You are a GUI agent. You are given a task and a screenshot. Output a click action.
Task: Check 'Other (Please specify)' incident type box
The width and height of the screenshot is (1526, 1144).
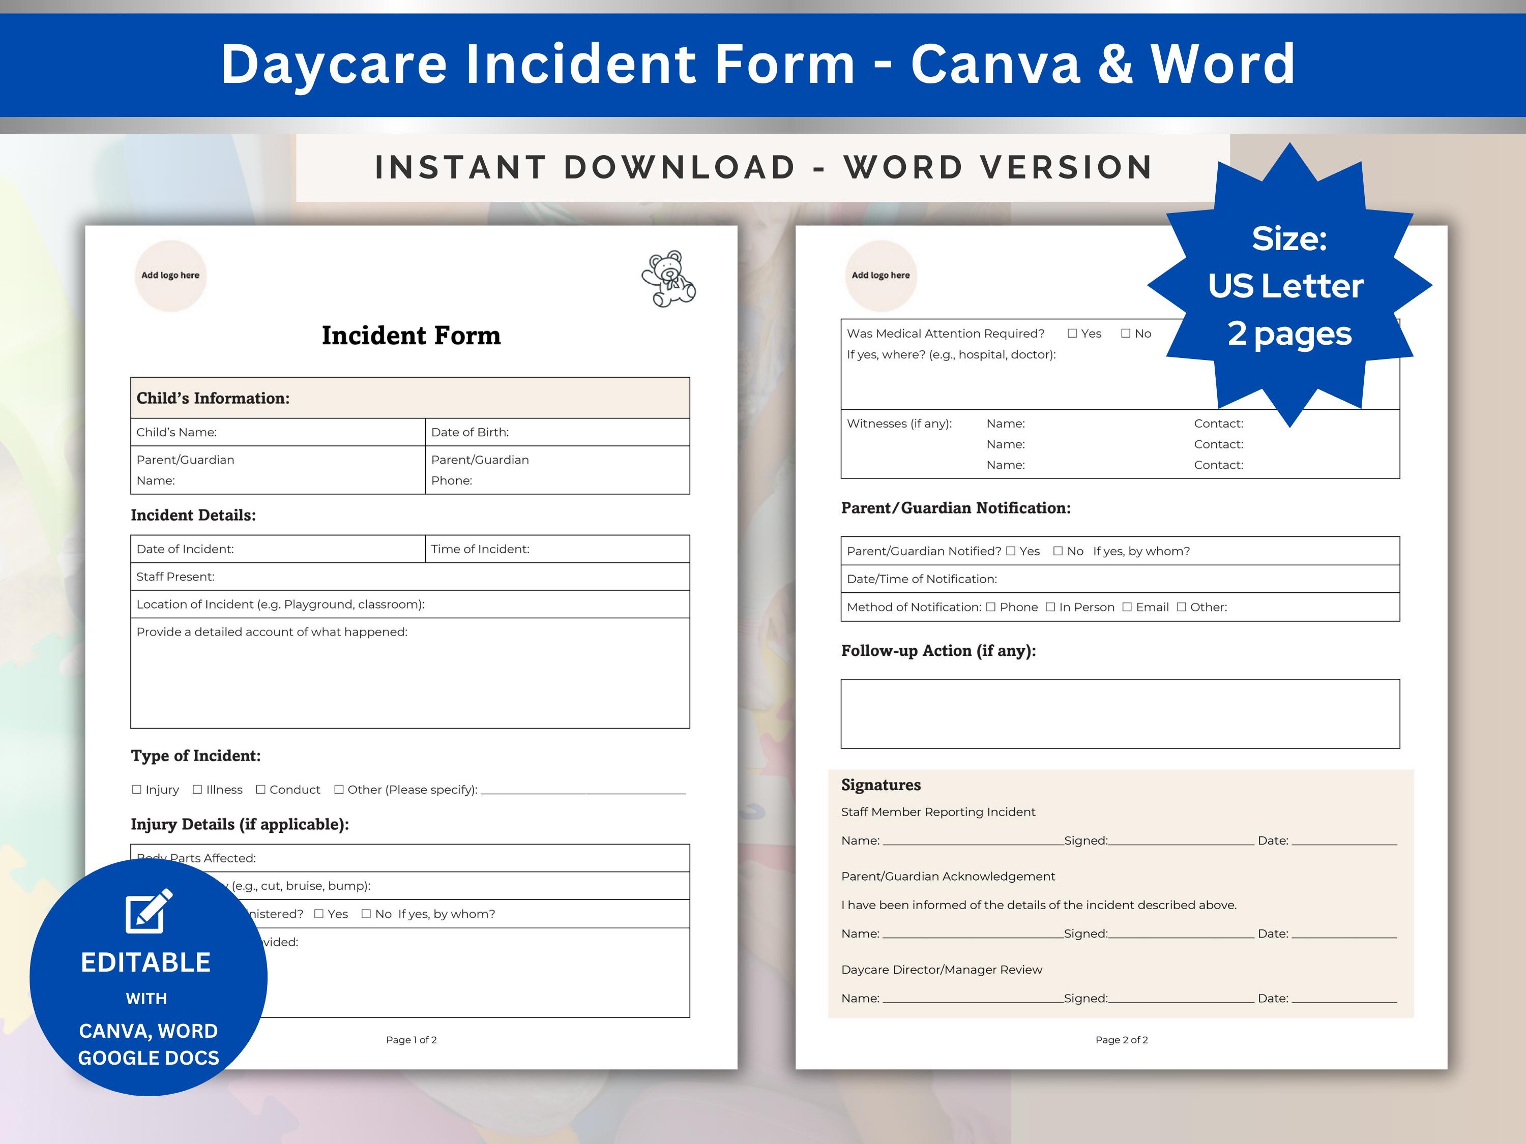pos(338,790)
